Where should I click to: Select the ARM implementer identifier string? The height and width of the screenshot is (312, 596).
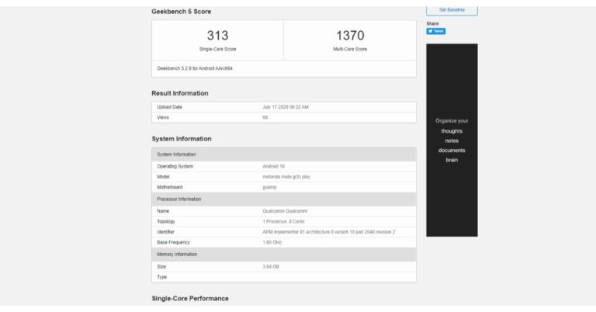click(329, 232)
